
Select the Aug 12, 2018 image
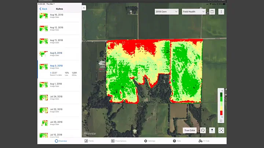coord(59,29)
